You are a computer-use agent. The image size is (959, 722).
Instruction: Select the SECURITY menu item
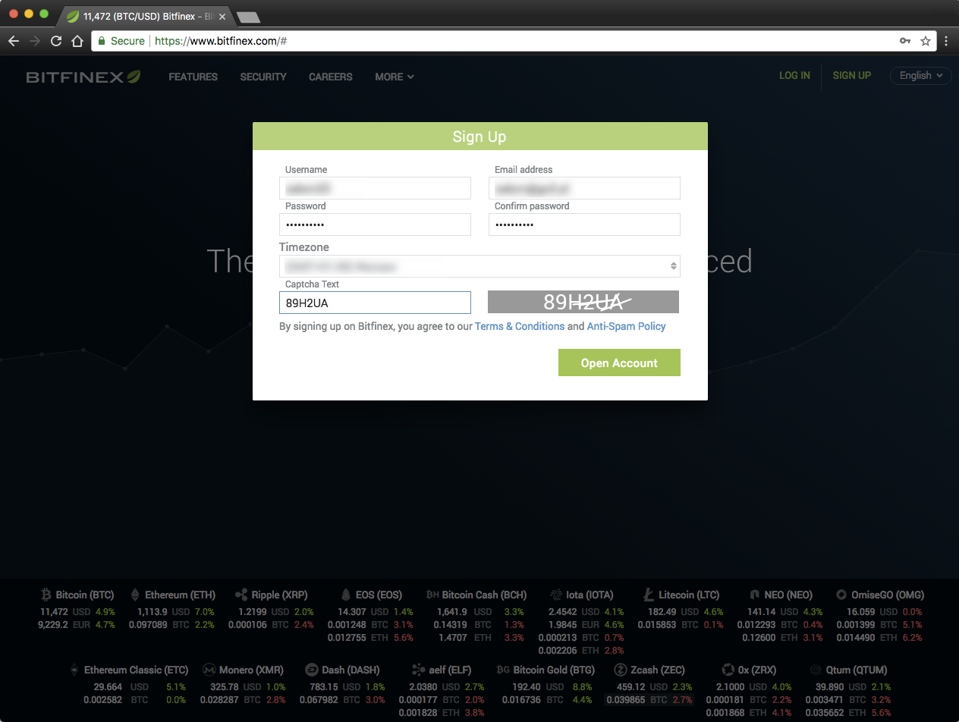click(x=263, y=77)
